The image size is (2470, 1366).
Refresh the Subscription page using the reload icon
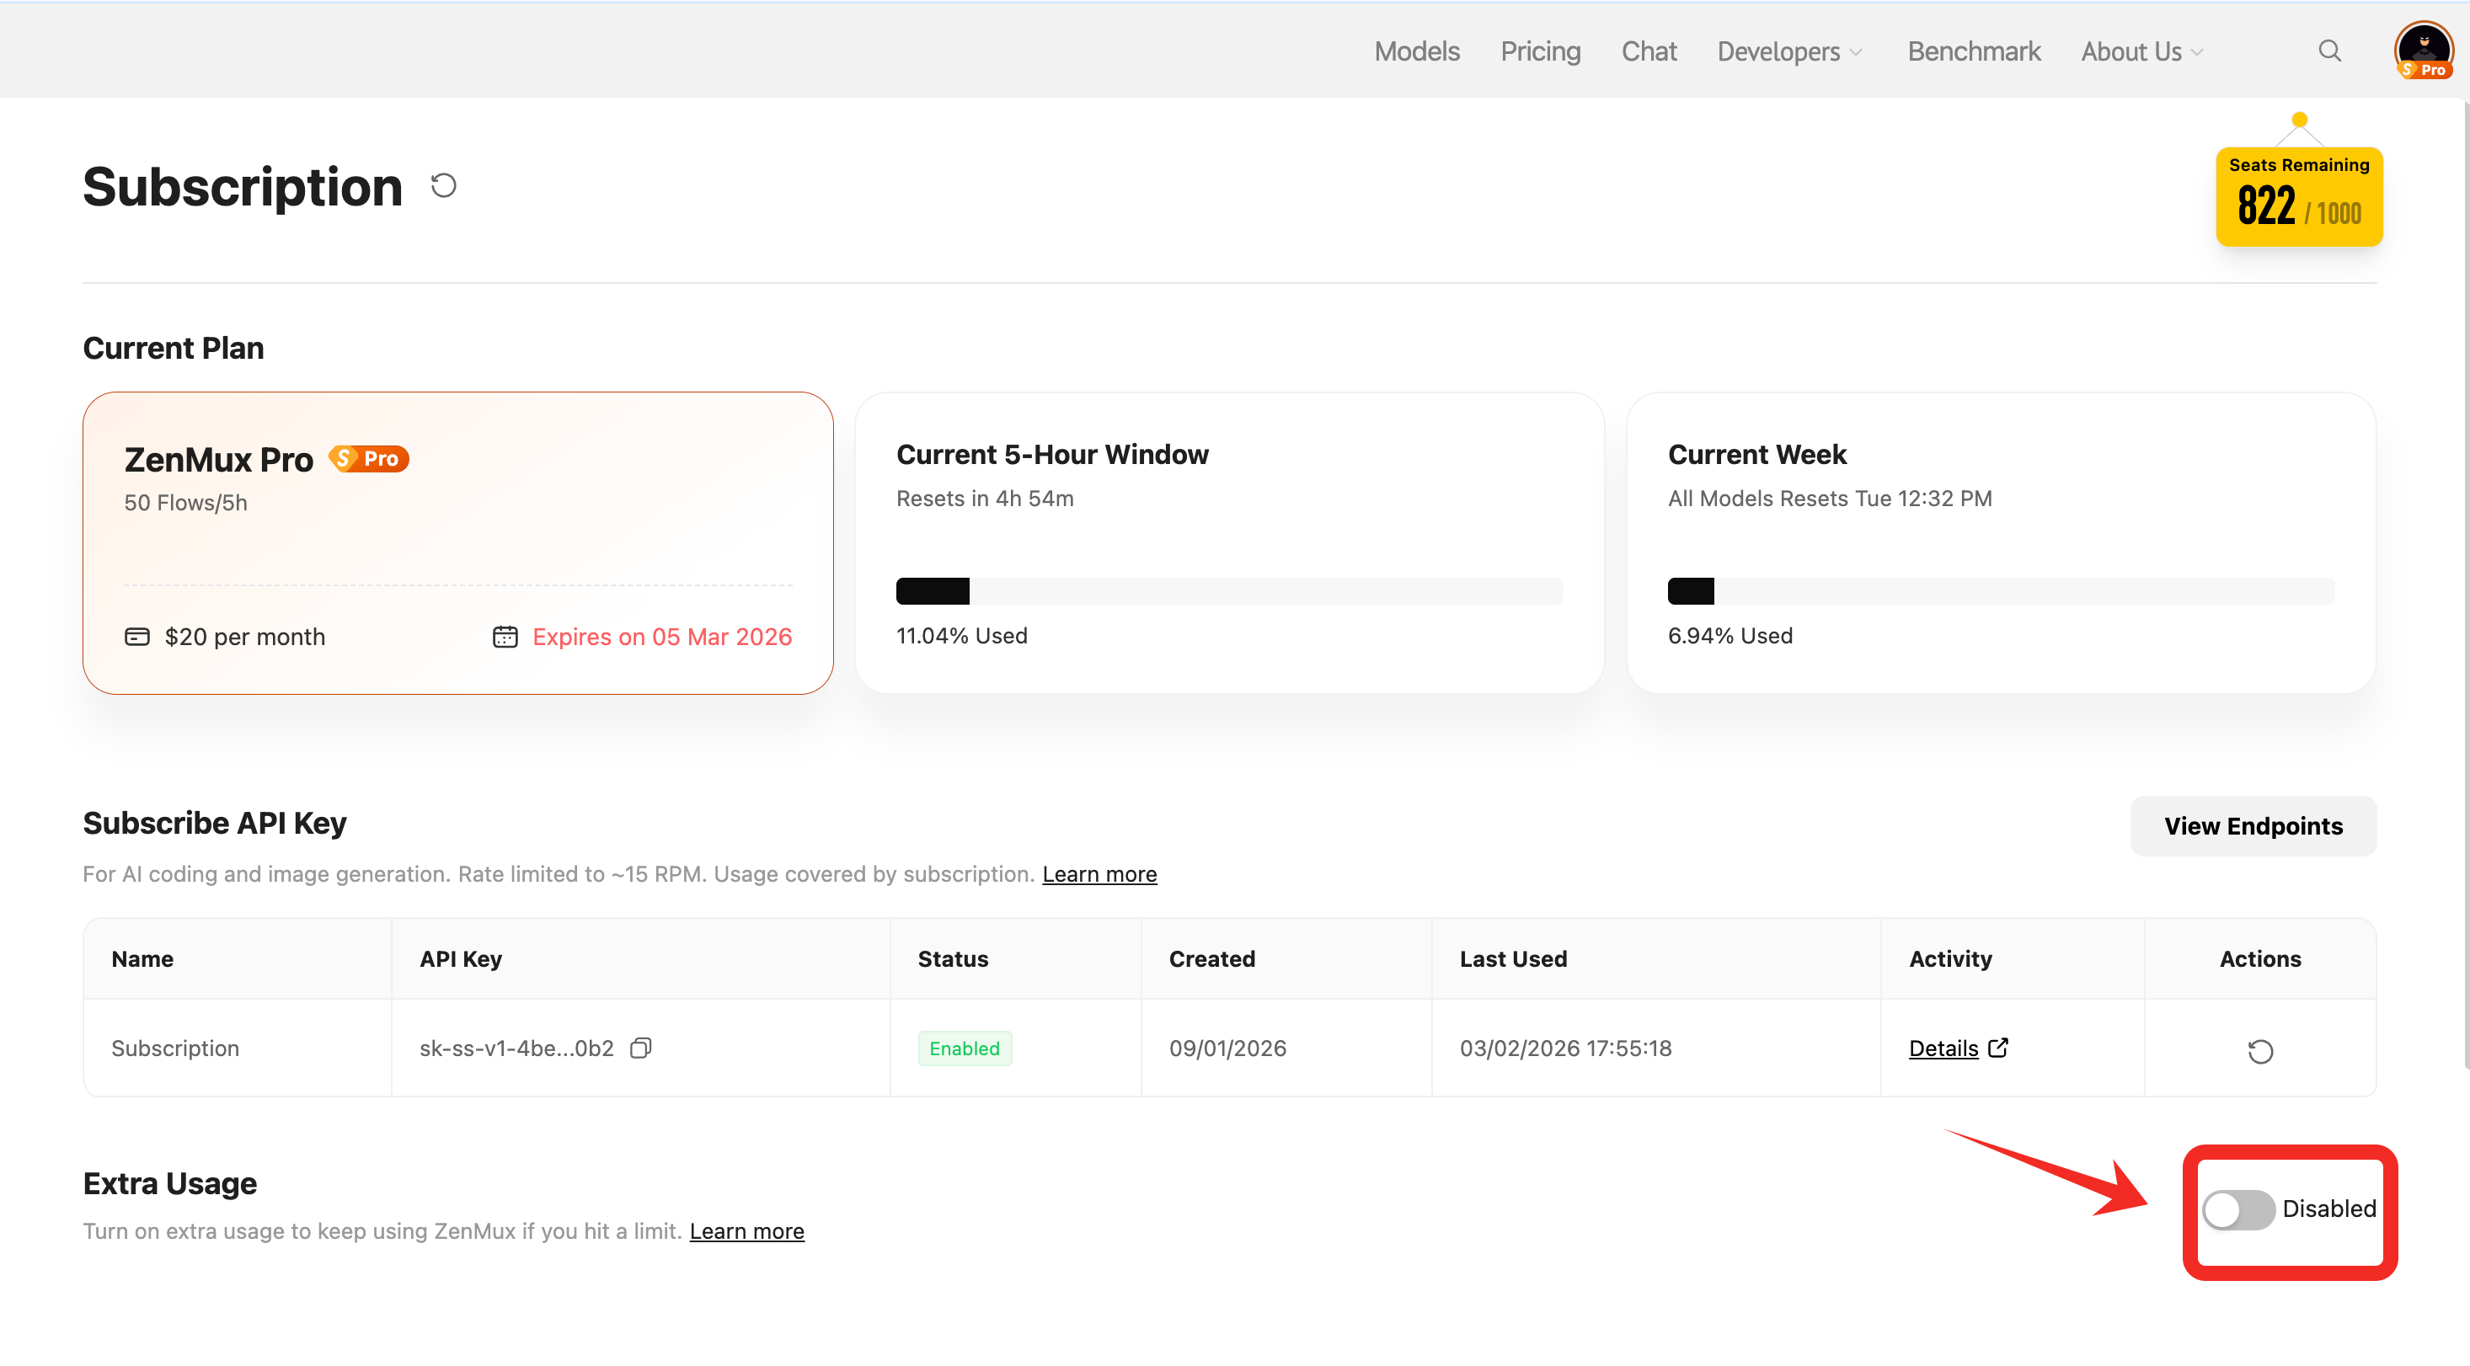442,184
